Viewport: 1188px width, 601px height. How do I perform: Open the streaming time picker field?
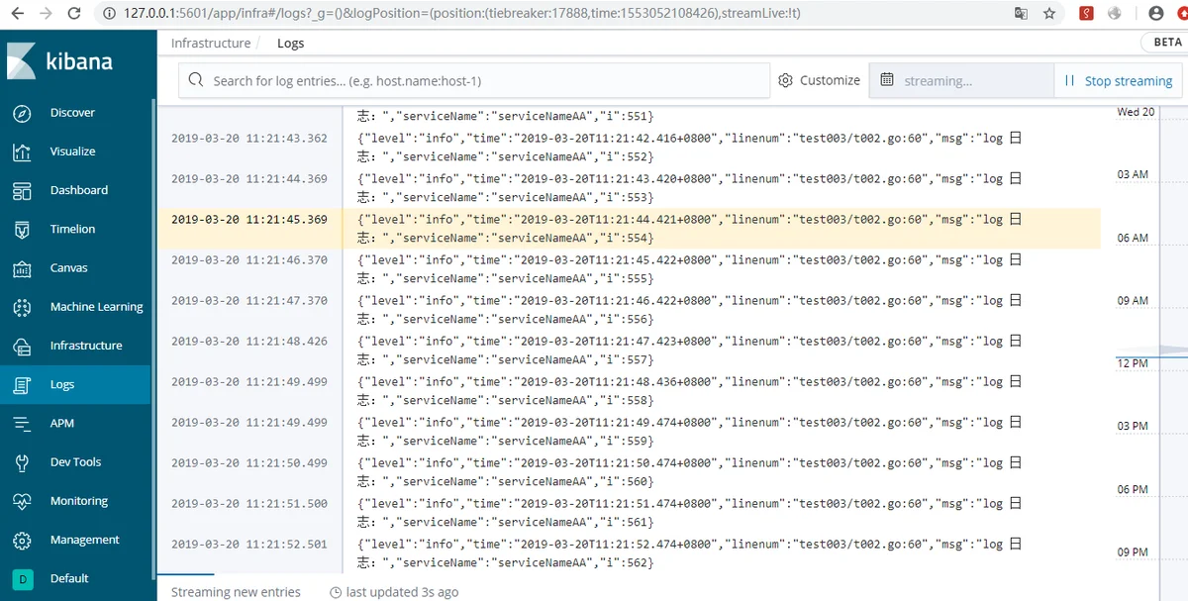click(x=960, y=81)
